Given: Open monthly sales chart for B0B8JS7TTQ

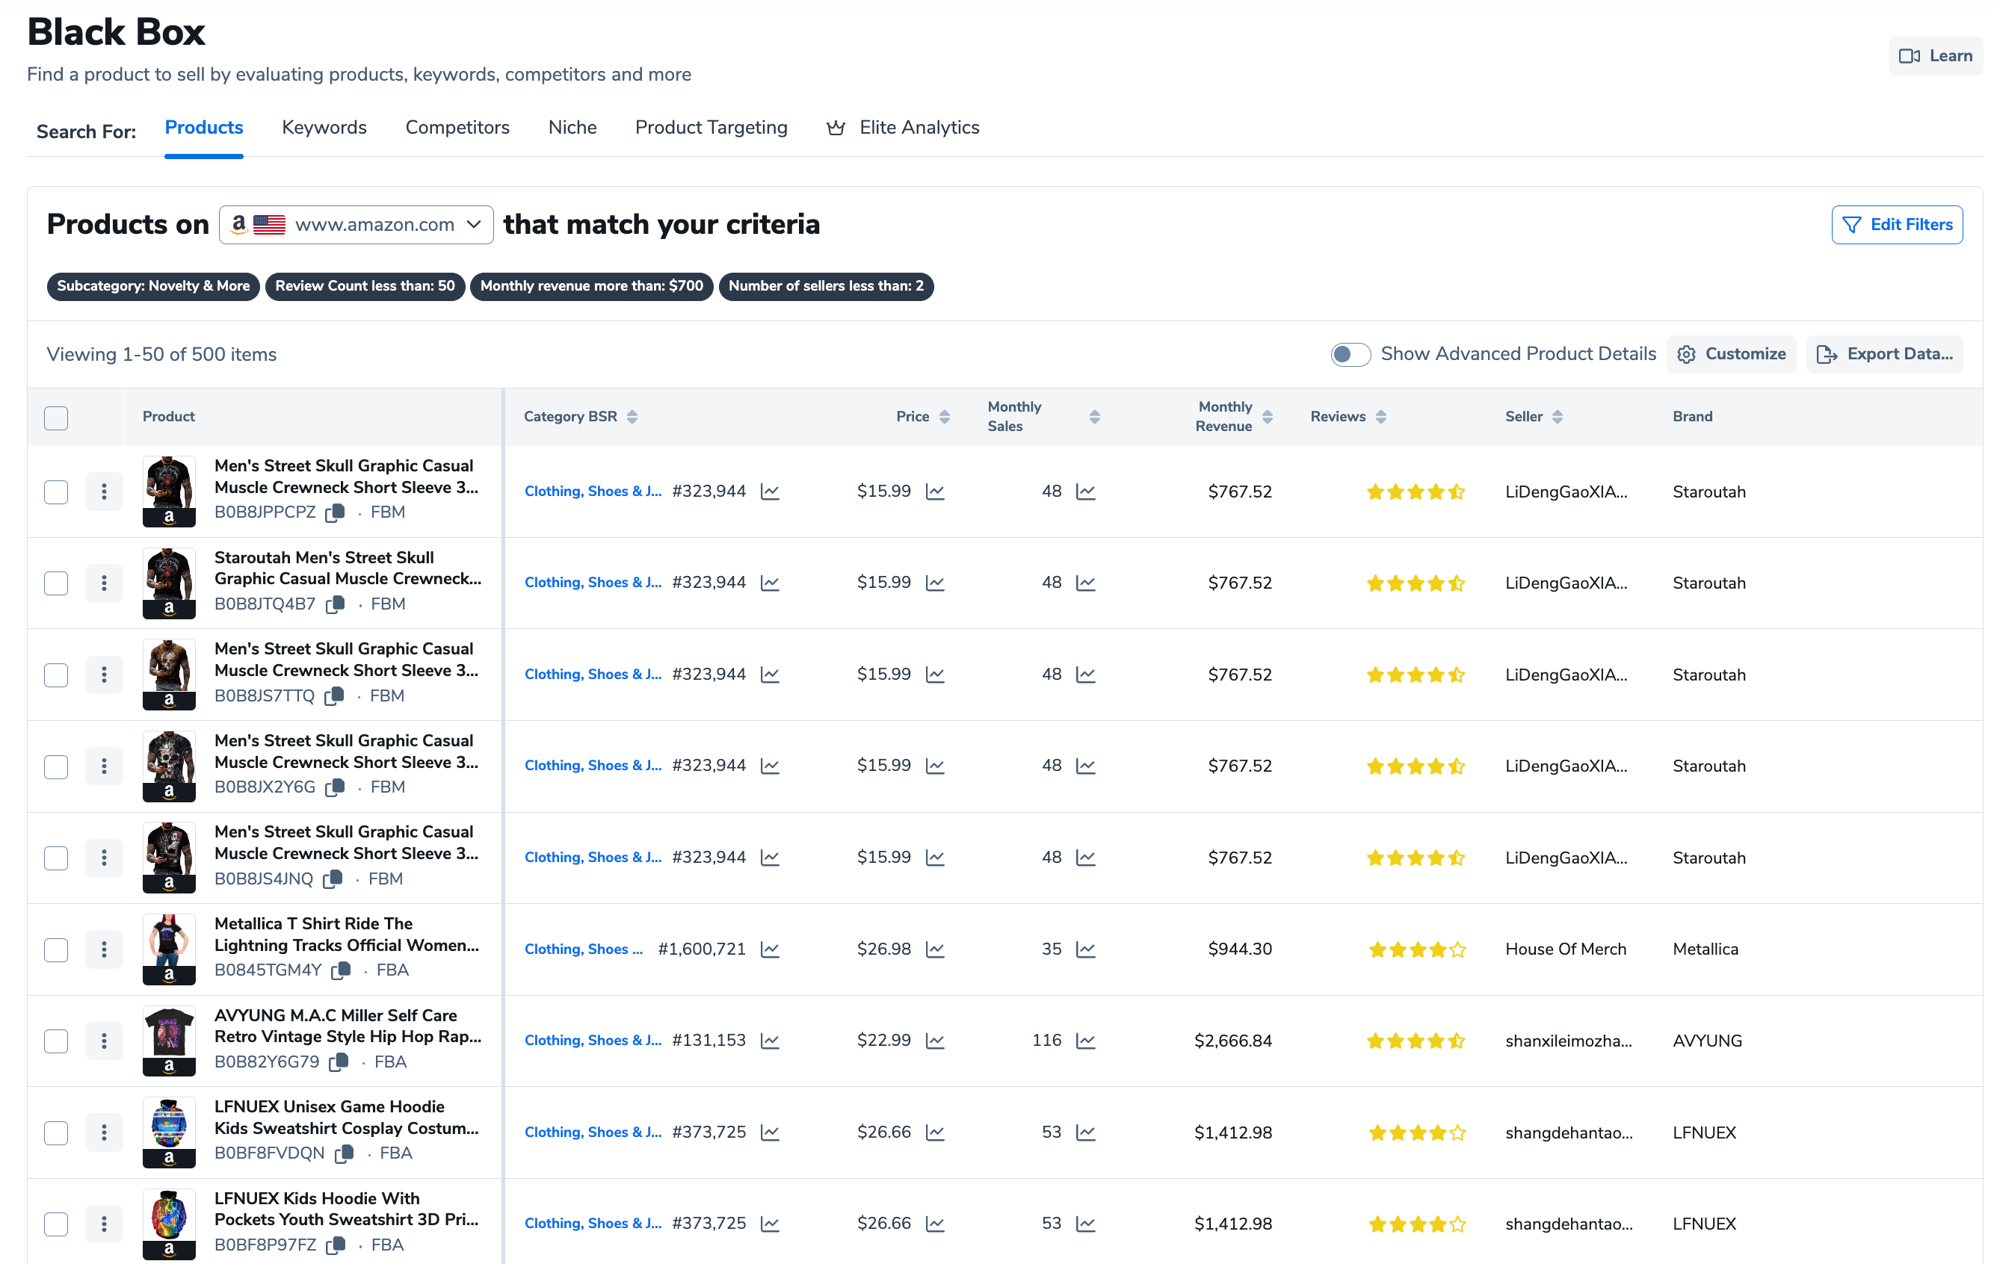Looking at the screenshot, I should click(x=1086, y=675).
